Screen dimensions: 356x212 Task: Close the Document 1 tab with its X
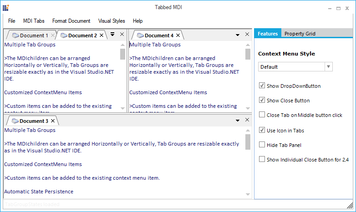click(x=53, y=35)
